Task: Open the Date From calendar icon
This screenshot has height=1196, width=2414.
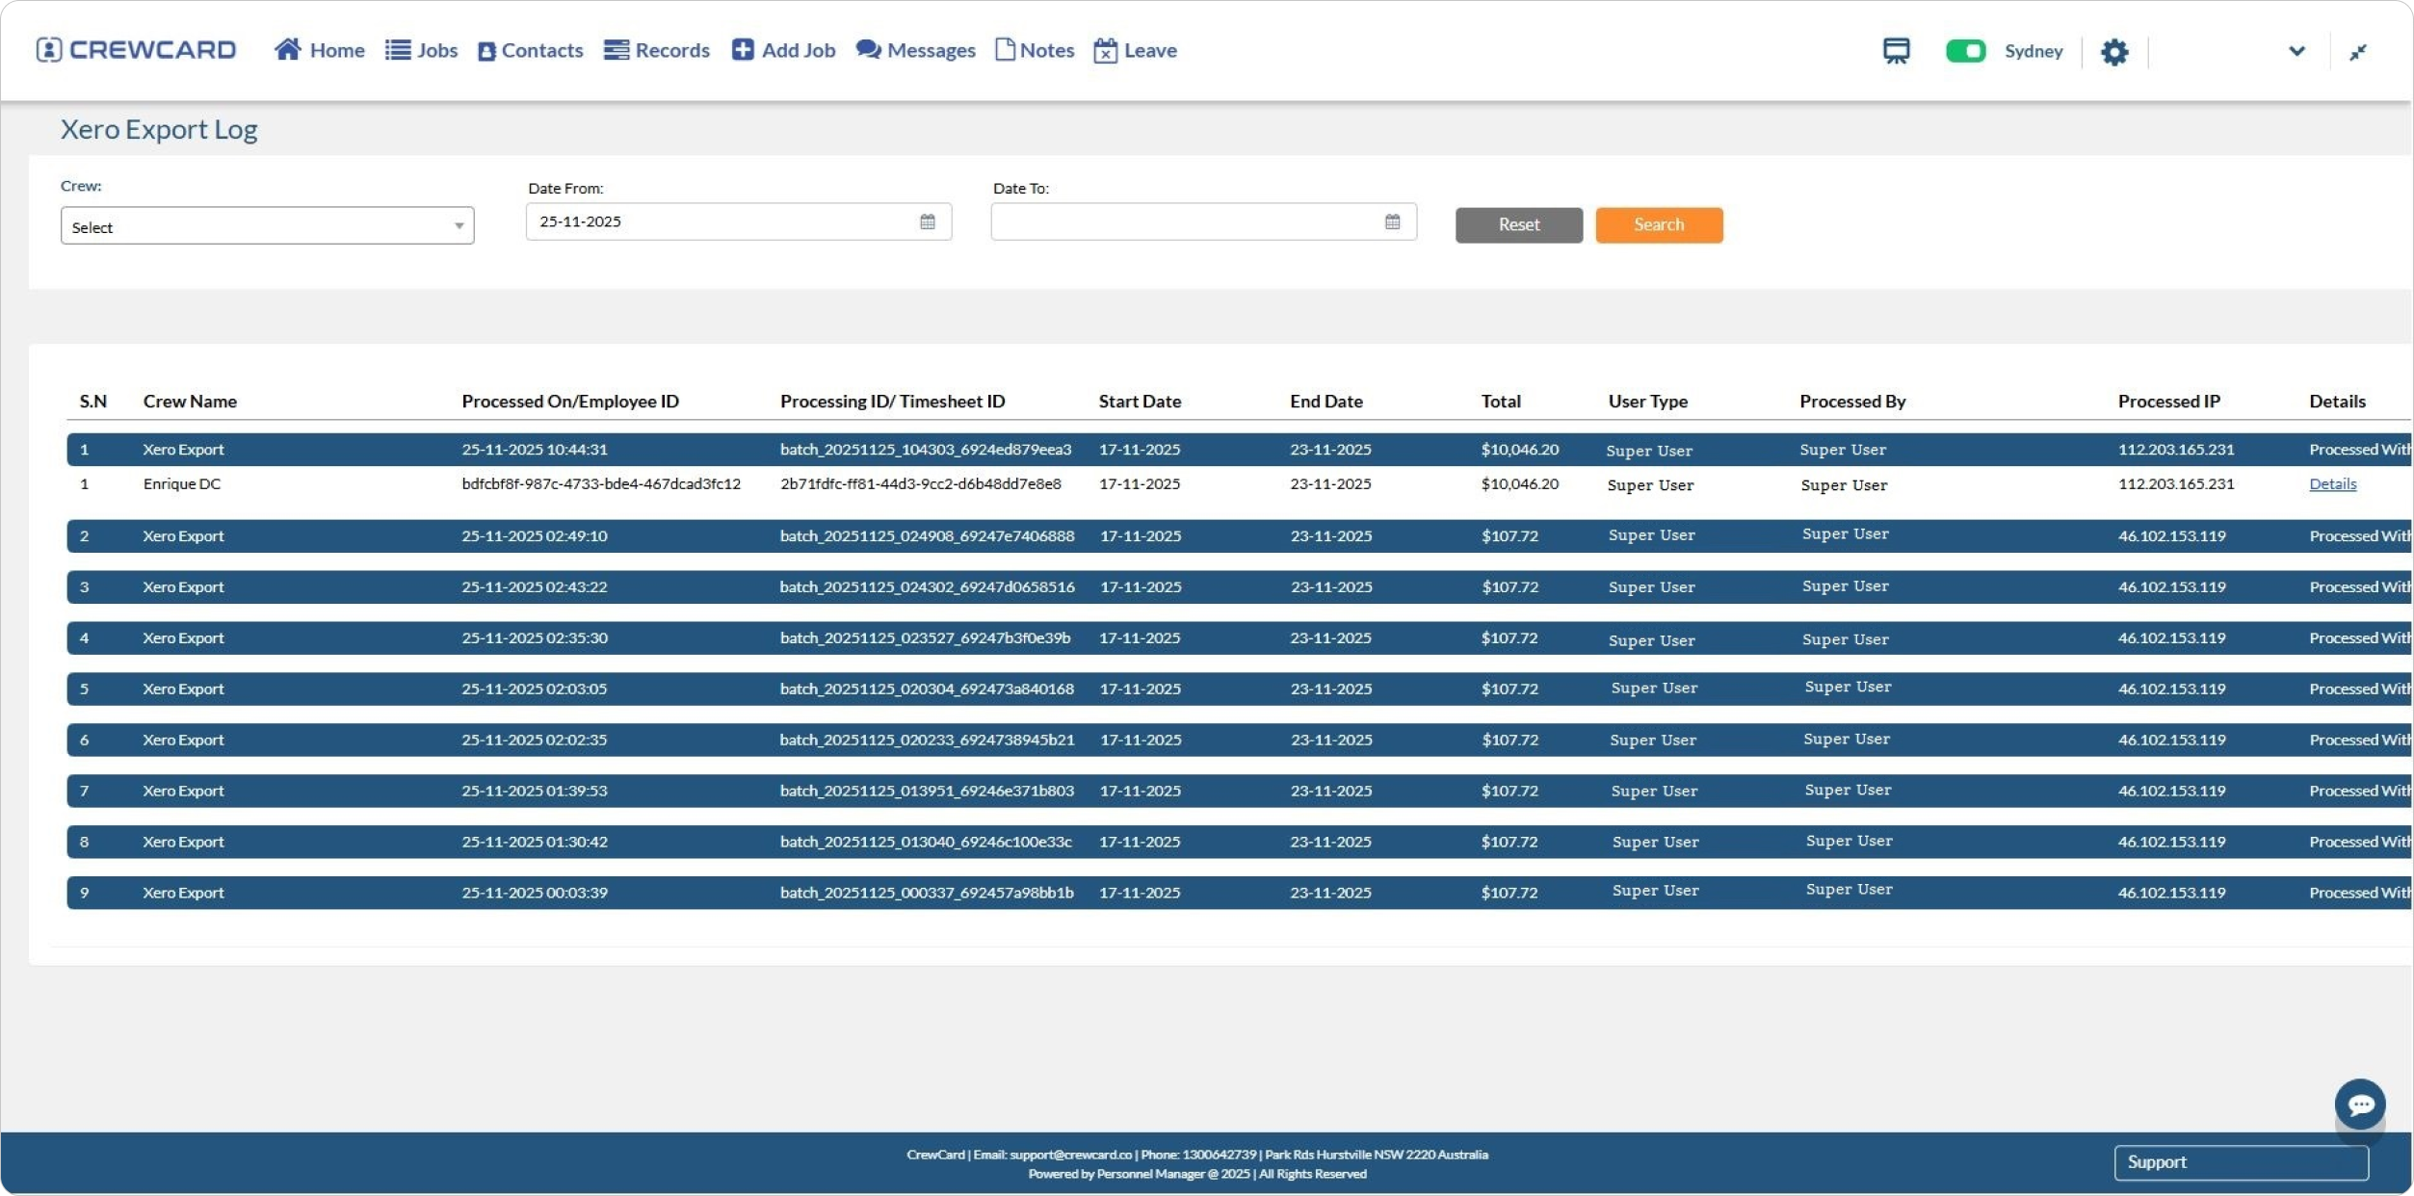Action: 927,221
